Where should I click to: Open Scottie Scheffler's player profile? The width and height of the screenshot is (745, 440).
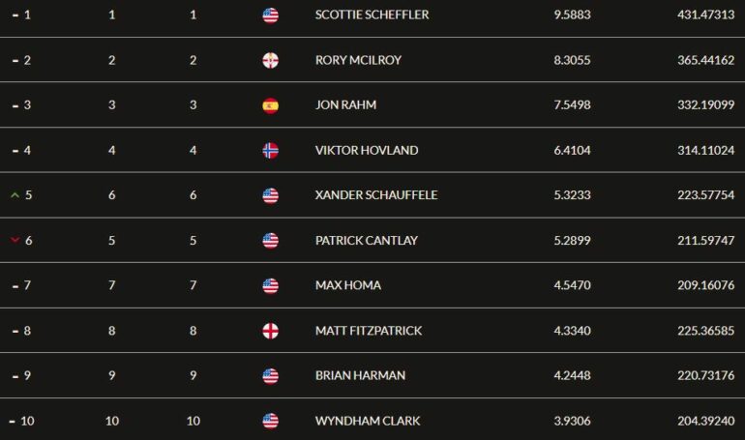pyautogui.click(x=372, y=15)
